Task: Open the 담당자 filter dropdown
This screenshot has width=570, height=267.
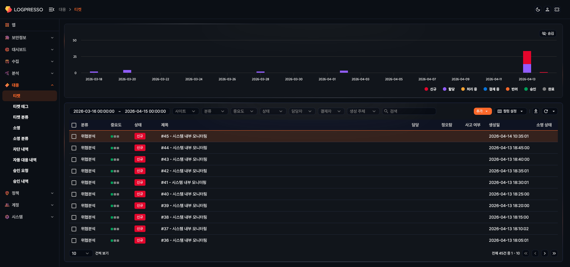Action: pyautogui.click(x=301, y=111)
